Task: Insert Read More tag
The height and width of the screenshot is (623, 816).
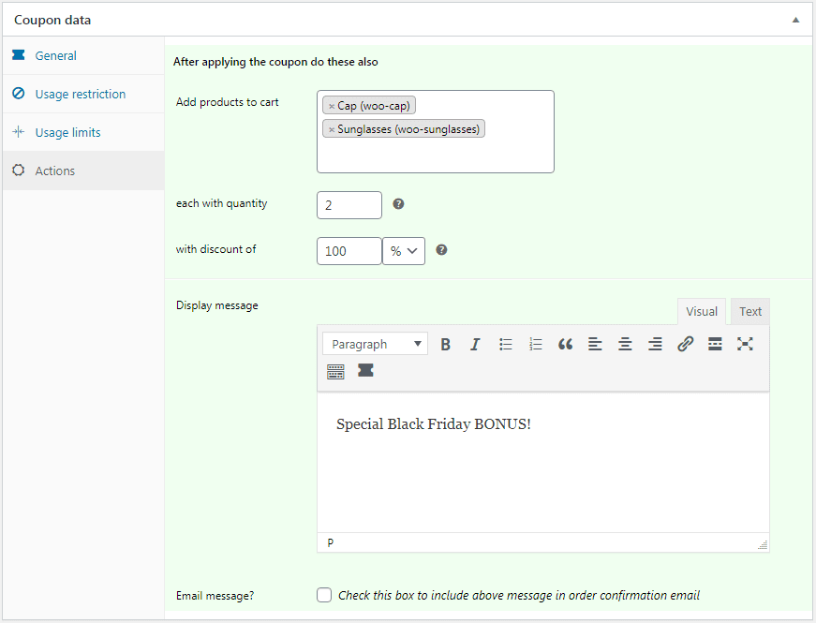Action: click(715, 344)
